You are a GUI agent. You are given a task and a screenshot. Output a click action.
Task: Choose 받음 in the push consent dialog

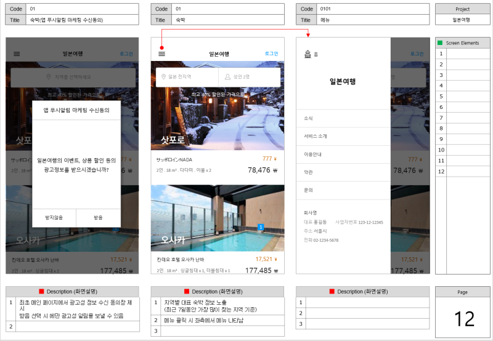pos(98,218)
